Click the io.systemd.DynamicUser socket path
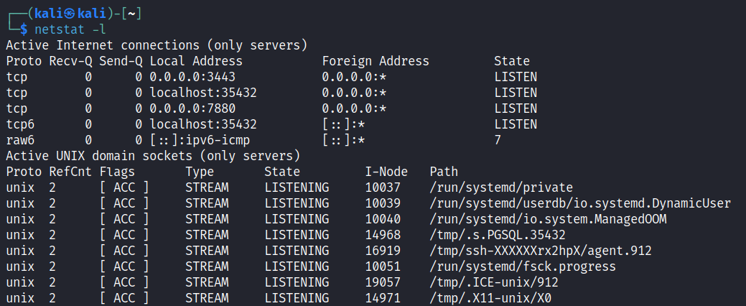Screen dimensions: 746x306 [579, 203]
